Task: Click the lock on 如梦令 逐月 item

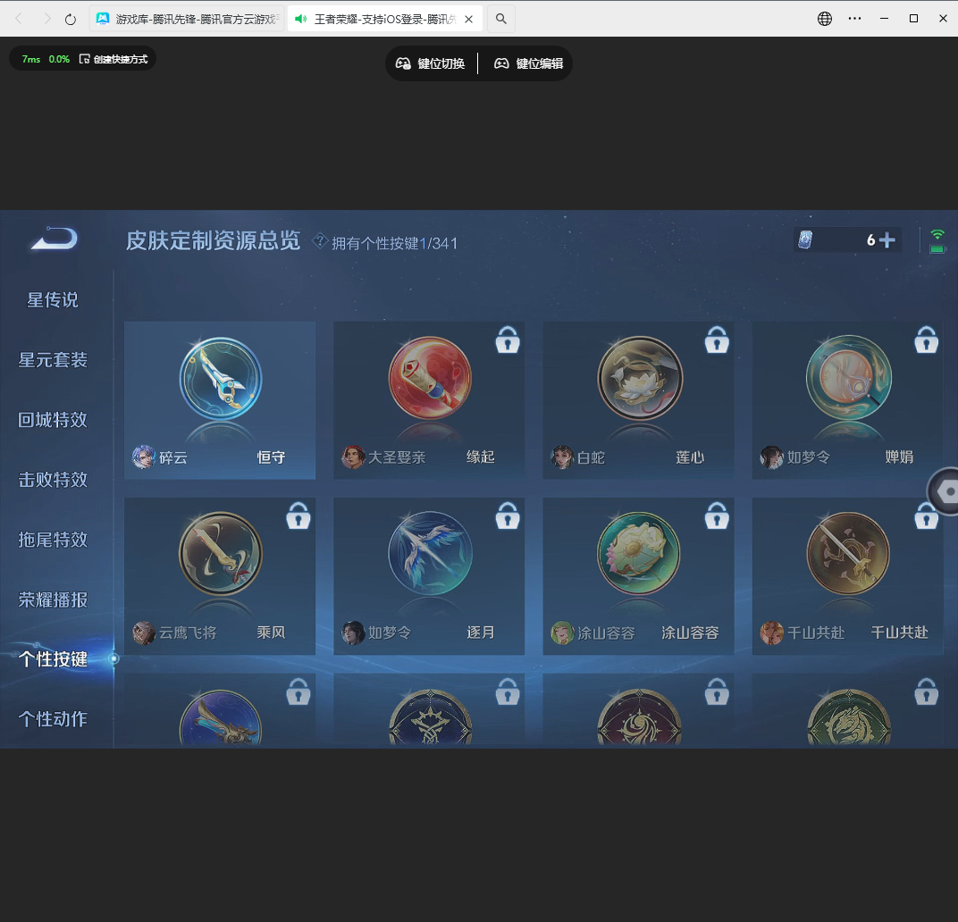Action: point(508,516)
